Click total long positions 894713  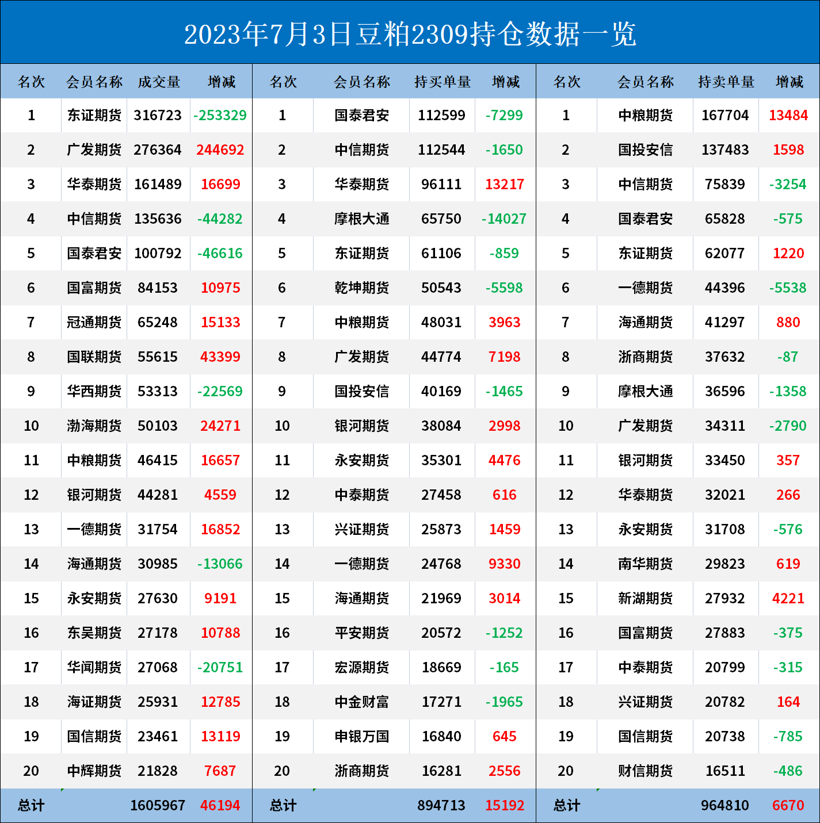[441, 806]
